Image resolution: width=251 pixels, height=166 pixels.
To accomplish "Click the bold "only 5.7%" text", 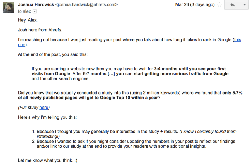I will coord(232,93).
